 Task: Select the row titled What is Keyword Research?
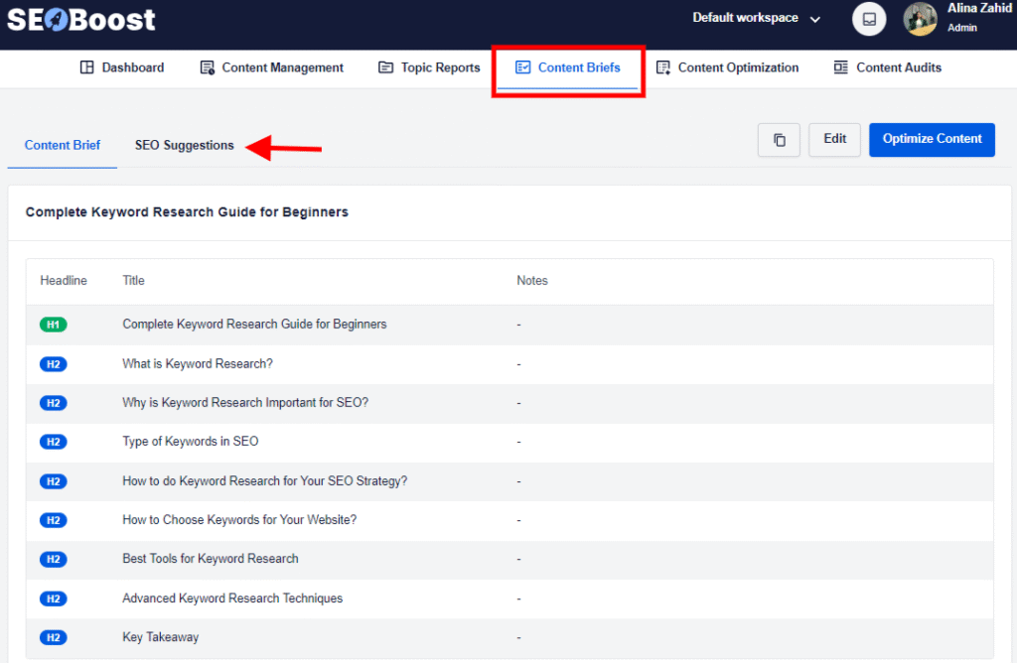197,363
